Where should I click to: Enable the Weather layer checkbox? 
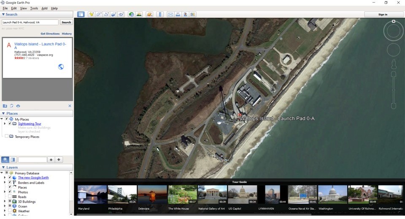click(10, 211)
